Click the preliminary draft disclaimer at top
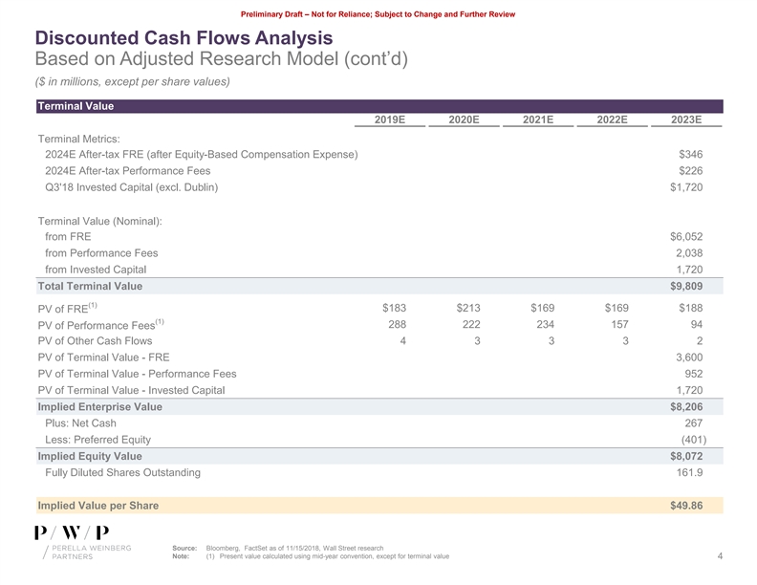This screenshot has height=585, width=757. pyautogui.click(x=378, y=11)
